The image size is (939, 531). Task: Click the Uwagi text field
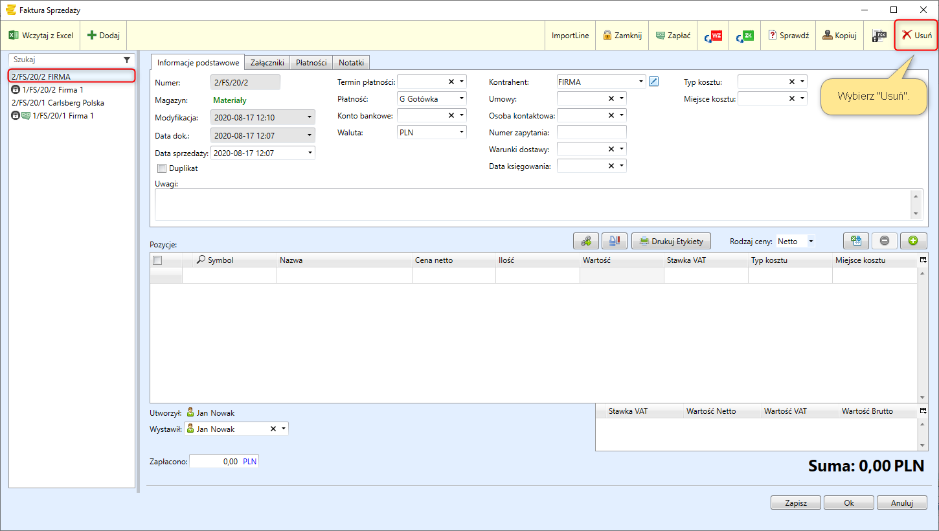(x=531, y=205)
